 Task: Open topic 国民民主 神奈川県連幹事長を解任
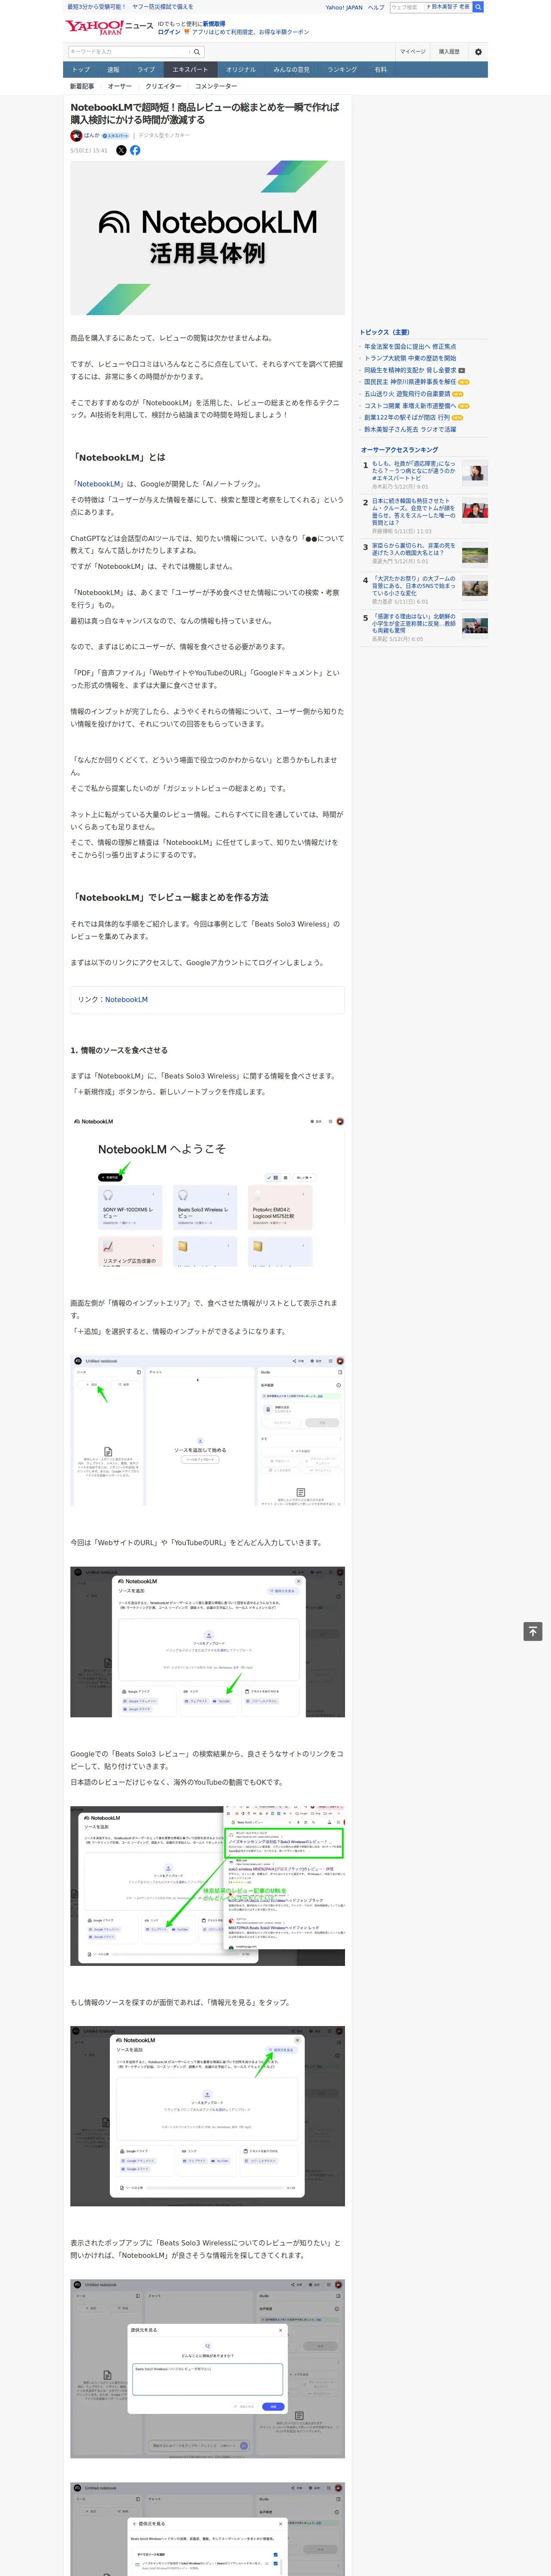410,382
